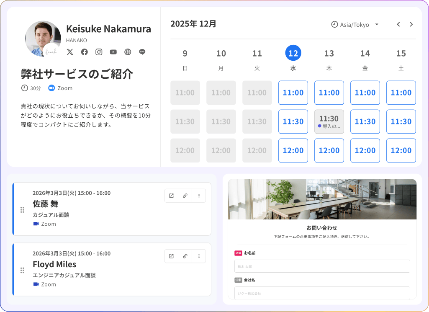Open the website globe icon
429x312 pixels.
click(x=128, y=52)
